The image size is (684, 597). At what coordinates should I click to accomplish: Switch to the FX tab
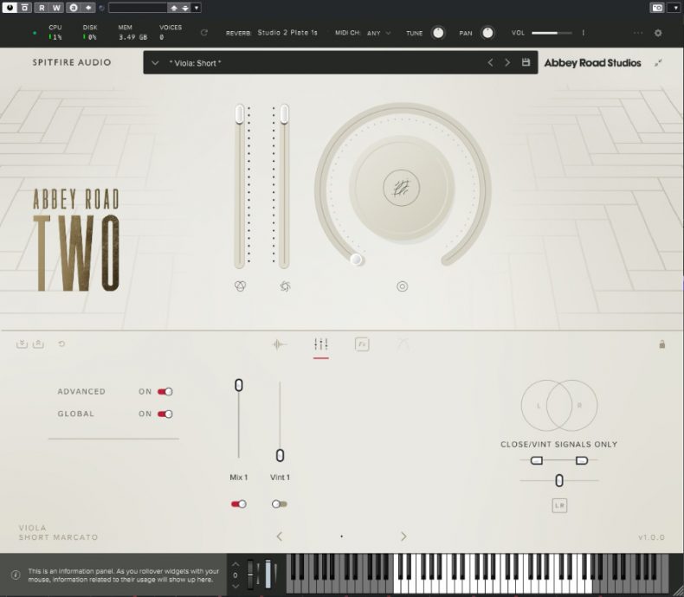tap(362, 344)
